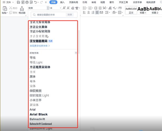Open Print Preview icon
Screen dimensions: 162x131
(x=31, y=2)
